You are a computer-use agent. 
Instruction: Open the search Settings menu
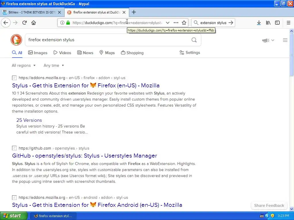pyautogui.click(x=190, y=53)
